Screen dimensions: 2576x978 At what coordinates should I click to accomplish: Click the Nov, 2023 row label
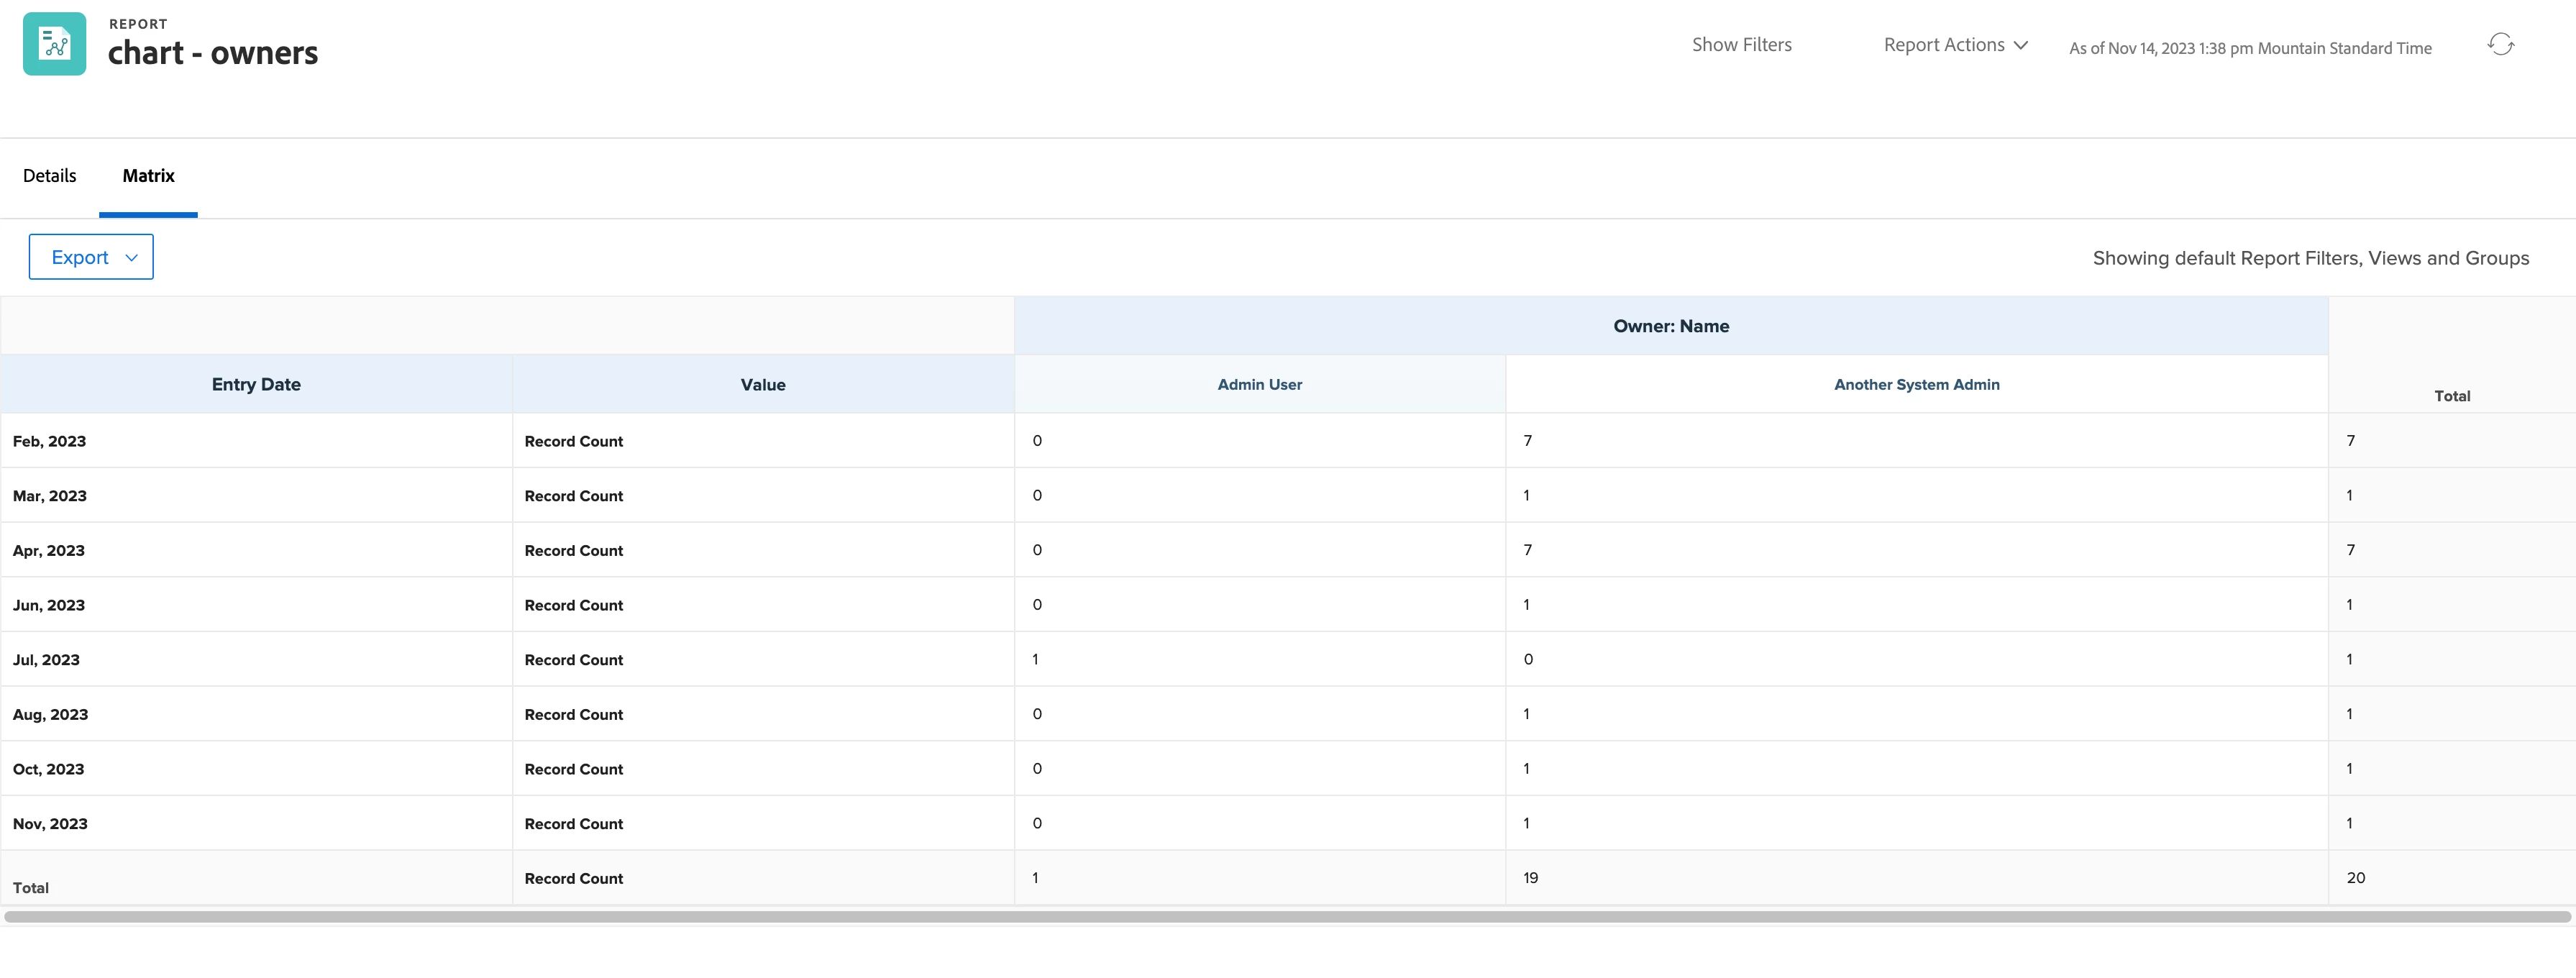click(50, 824)
